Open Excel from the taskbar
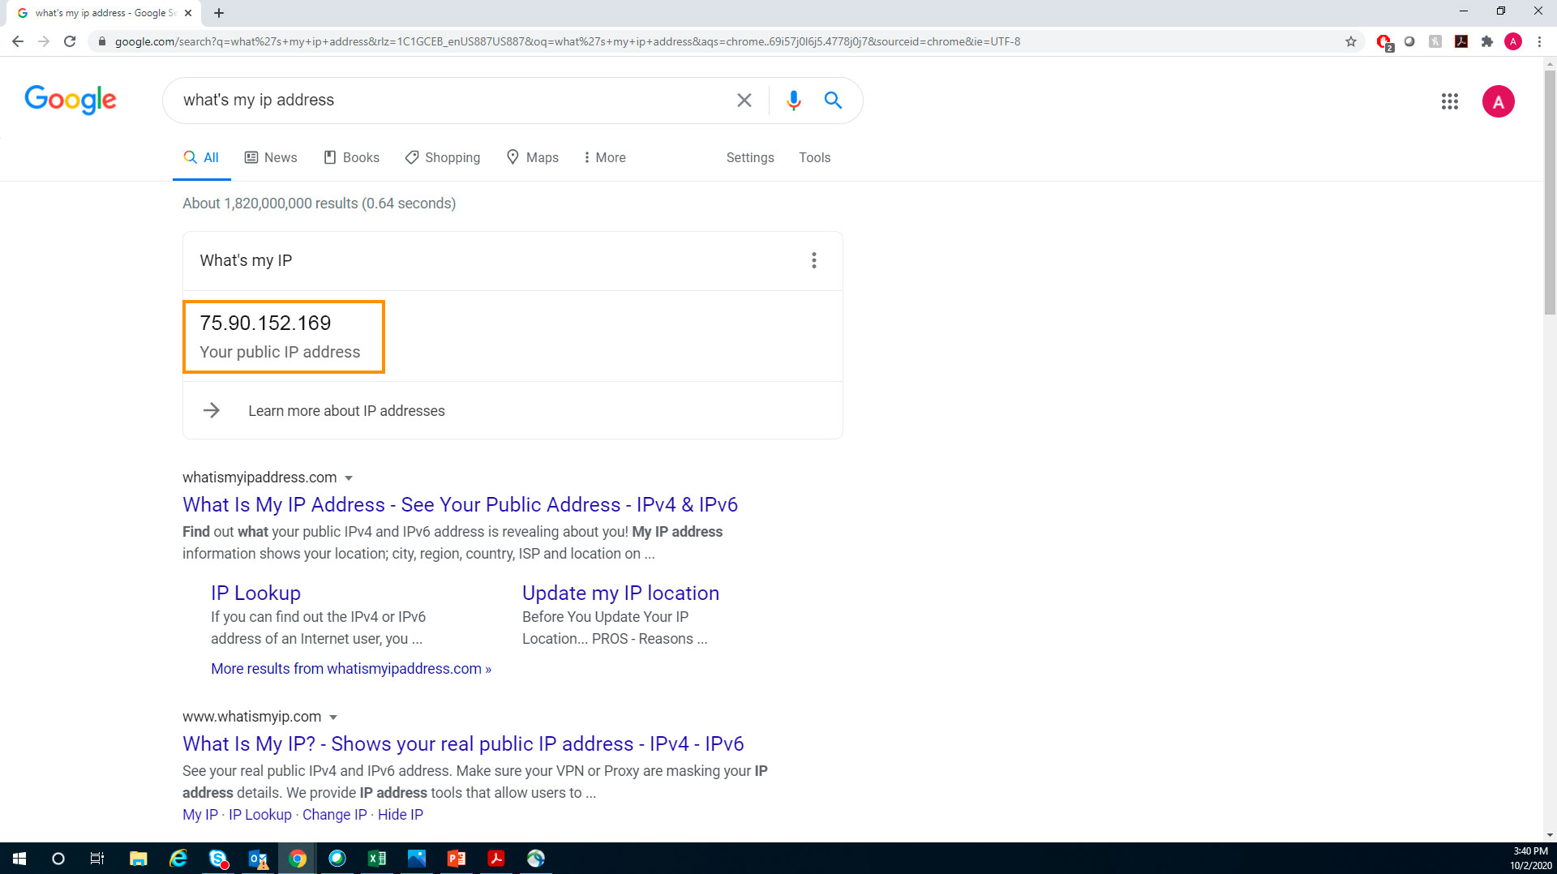This screenshot has width=1557, height=874. [377, 858]
